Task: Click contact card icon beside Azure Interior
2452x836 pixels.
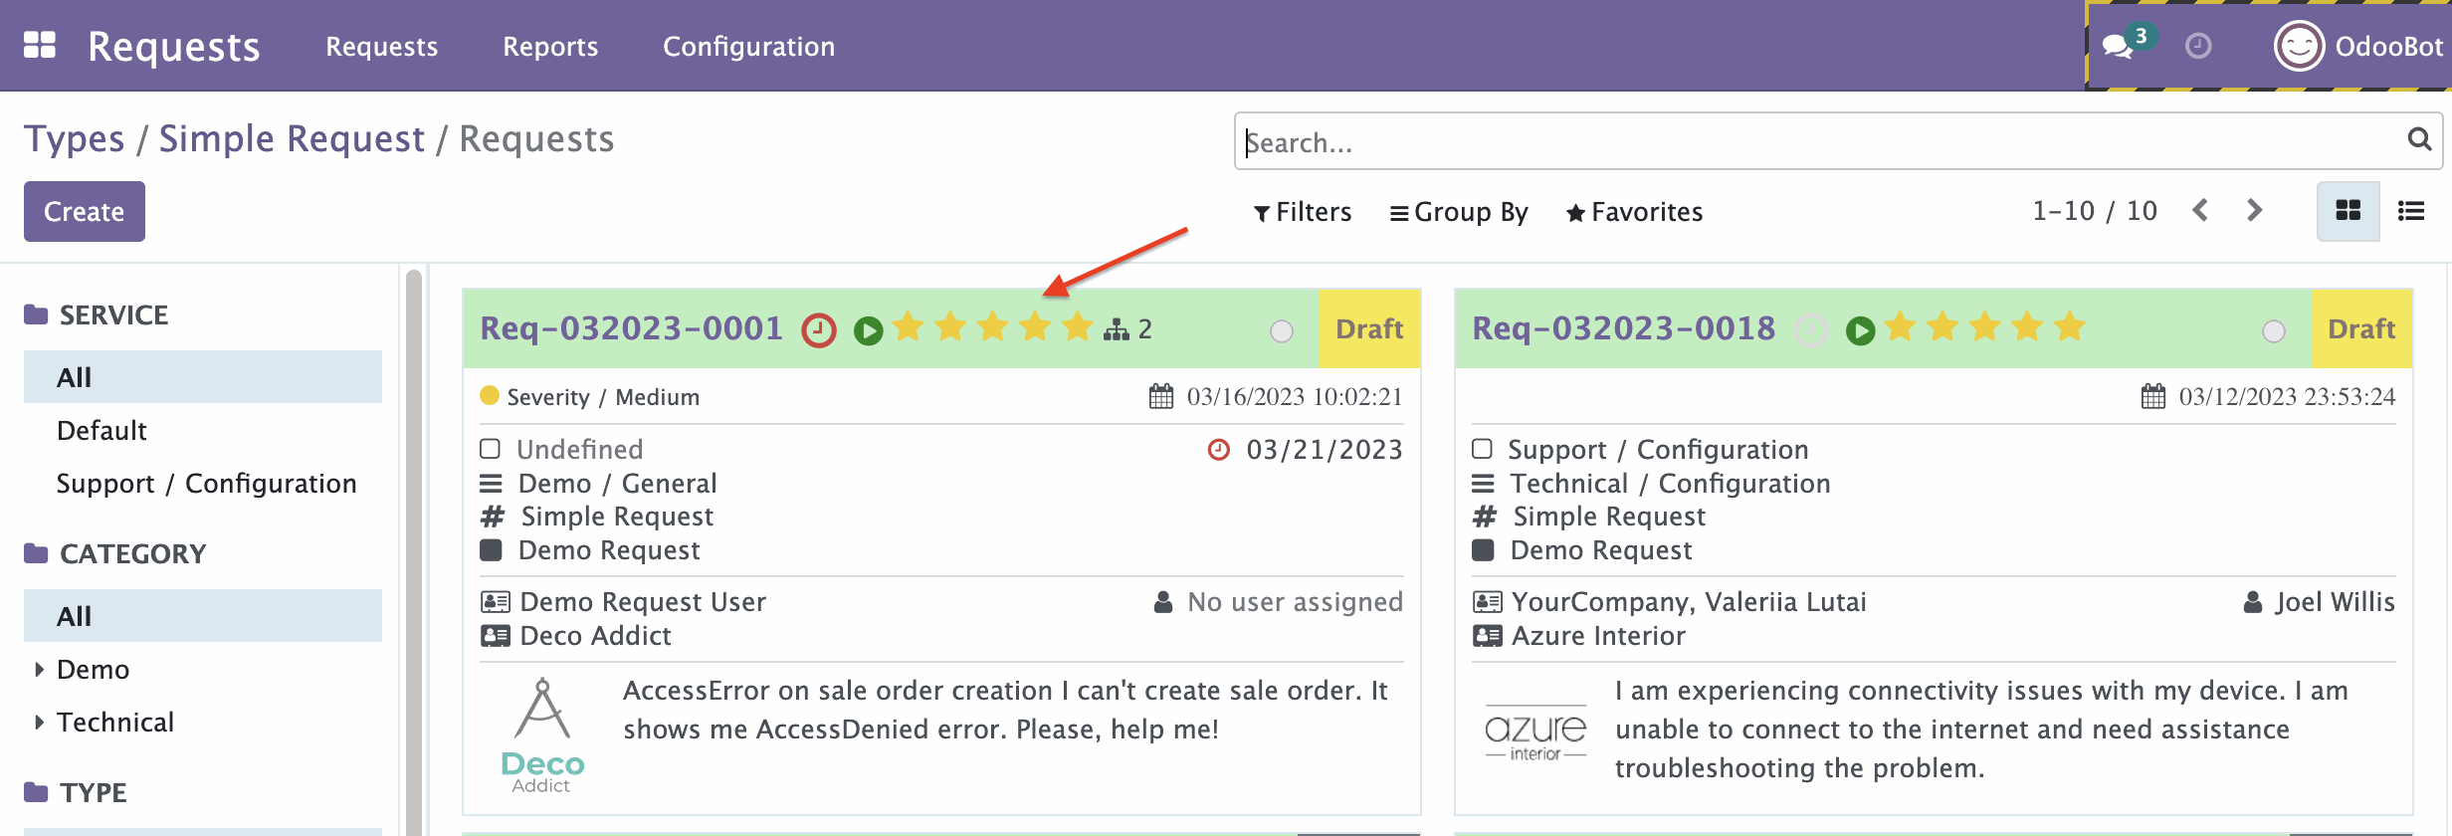Action: [1487, 636]
